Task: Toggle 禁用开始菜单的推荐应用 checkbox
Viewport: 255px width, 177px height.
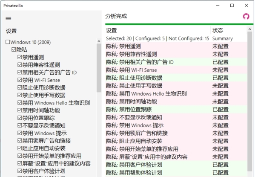Action: point(20,156)
